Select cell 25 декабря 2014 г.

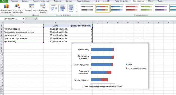(56, 32)
